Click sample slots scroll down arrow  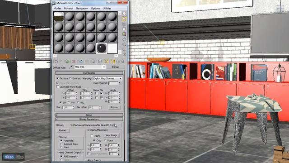pos(120,52)
